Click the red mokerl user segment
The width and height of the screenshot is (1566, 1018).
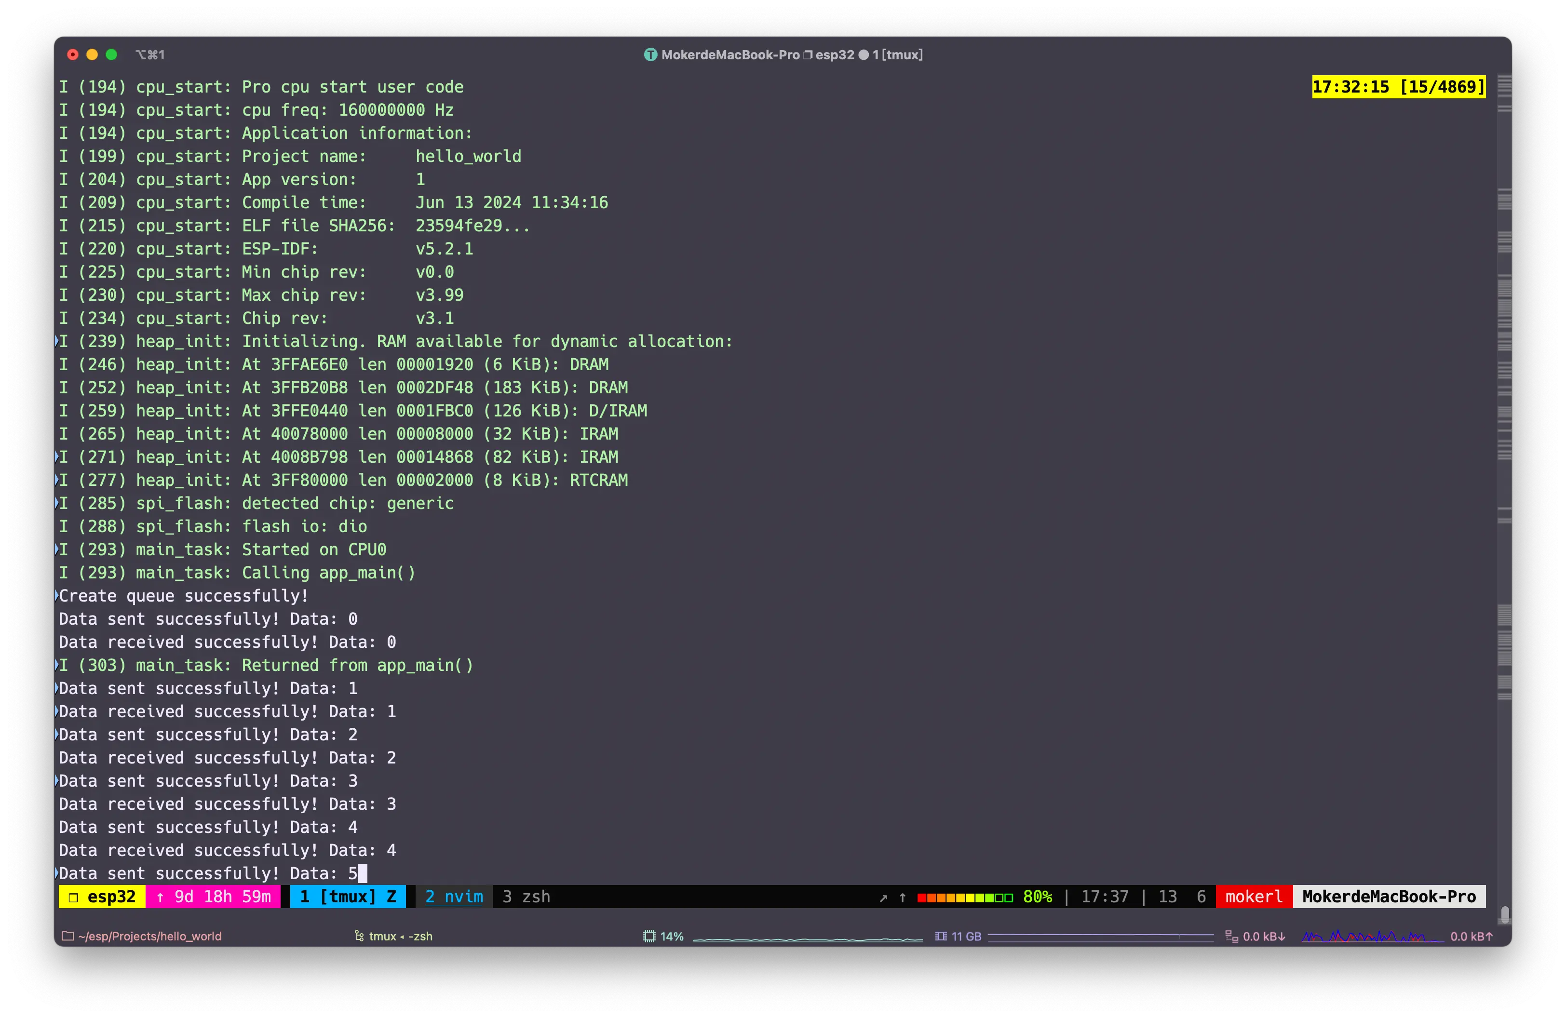click(1254, 897)
